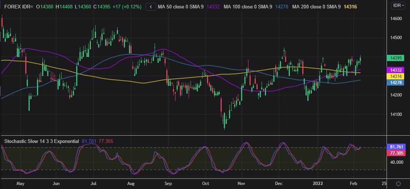The width and height of the screenshot is (410, 189).
Task: Click the Oct label on time axis
Action: tap(206, 183)
